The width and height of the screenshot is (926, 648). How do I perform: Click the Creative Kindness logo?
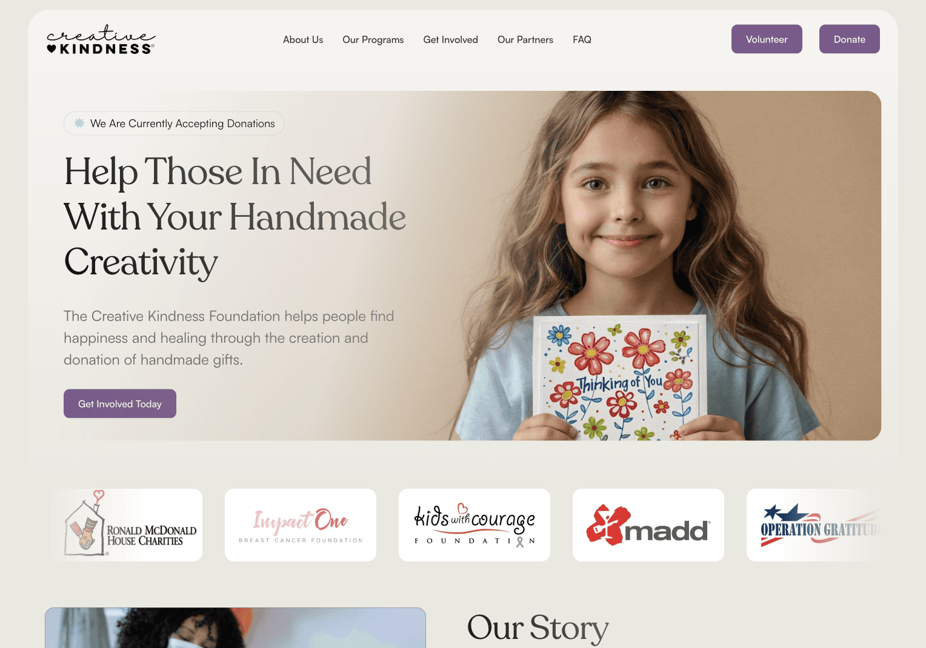(x=101, y=40)
